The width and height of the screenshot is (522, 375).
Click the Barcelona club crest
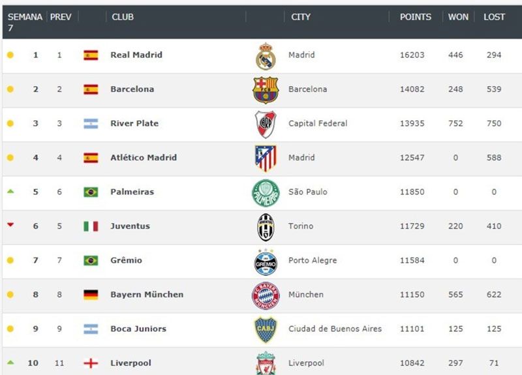(266, 90)
